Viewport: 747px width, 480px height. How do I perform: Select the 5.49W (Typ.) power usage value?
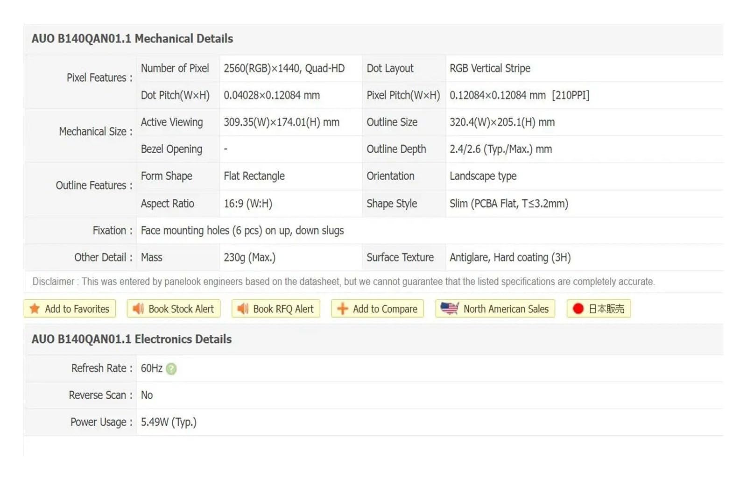(x=169, y=423)
